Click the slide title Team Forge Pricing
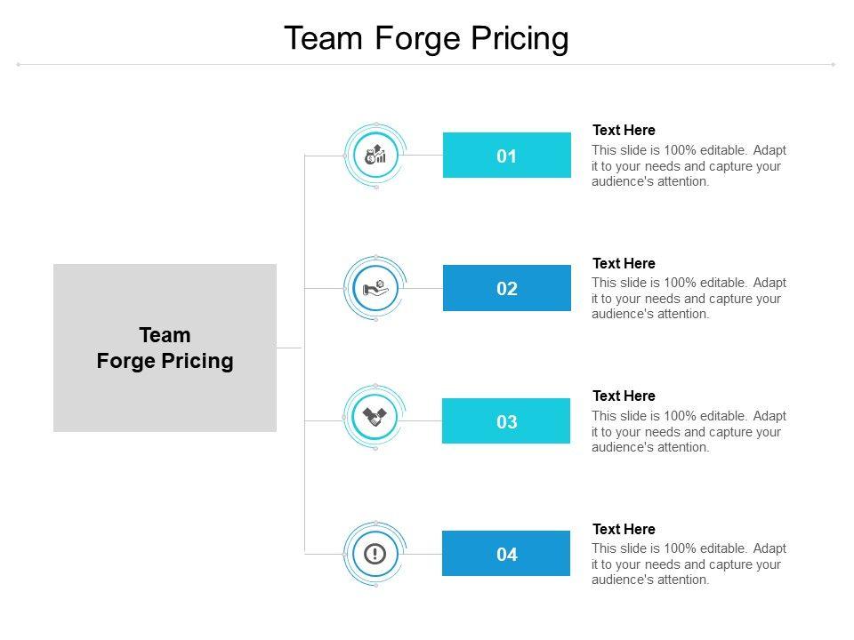Viewport: 854px width, 640px height. tap(426, 39)
